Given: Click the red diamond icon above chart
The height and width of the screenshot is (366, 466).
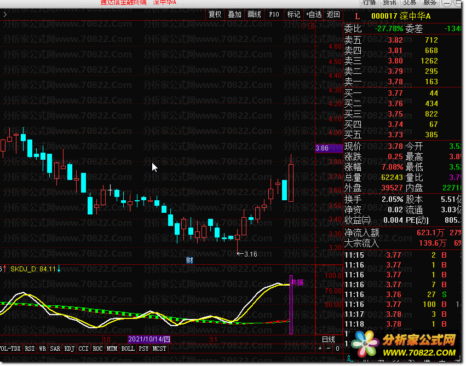Looking at the screenshot, I should 303,26.
